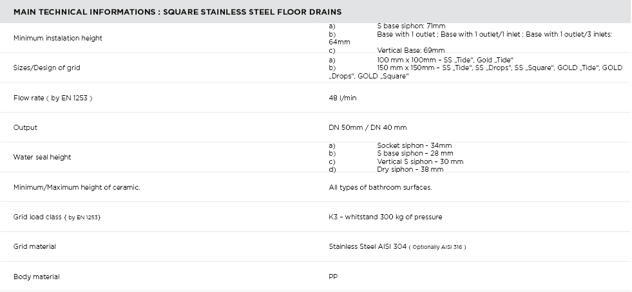The width and height of the screenshot is (632, 292).
Task: Select the 100 mm x 100mm grid size line
Action: click(445, 60)
